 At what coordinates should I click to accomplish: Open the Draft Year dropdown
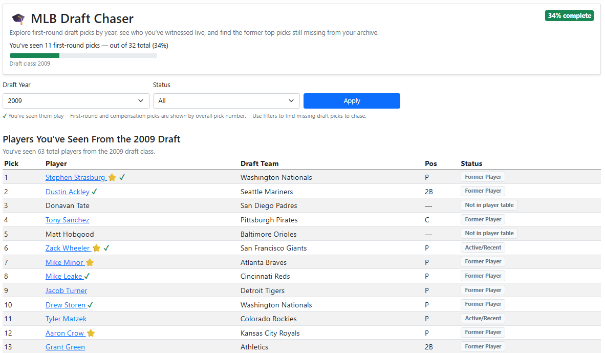pos(76,101)
